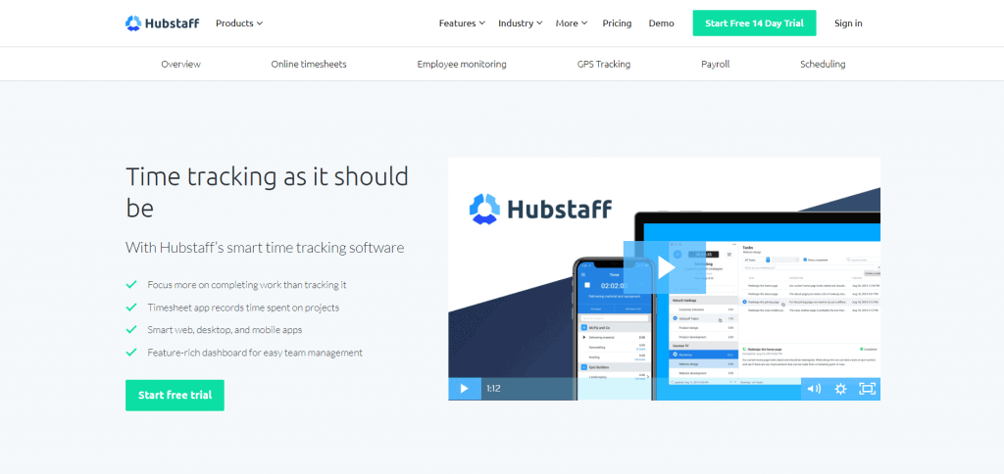
Task: Mute video with the volume icon
Action: coord(814,388)
